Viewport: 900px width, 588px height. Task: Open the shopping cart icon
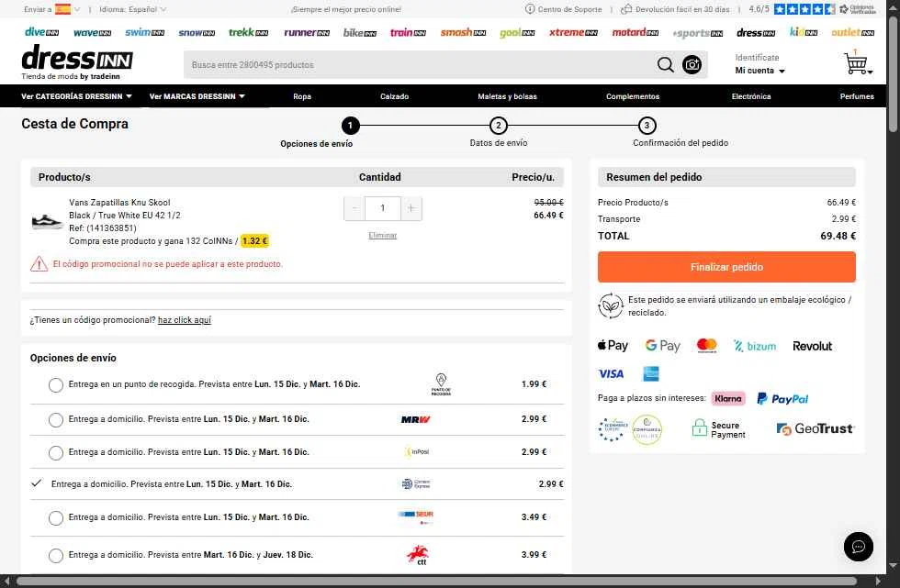tap(857, 63)
